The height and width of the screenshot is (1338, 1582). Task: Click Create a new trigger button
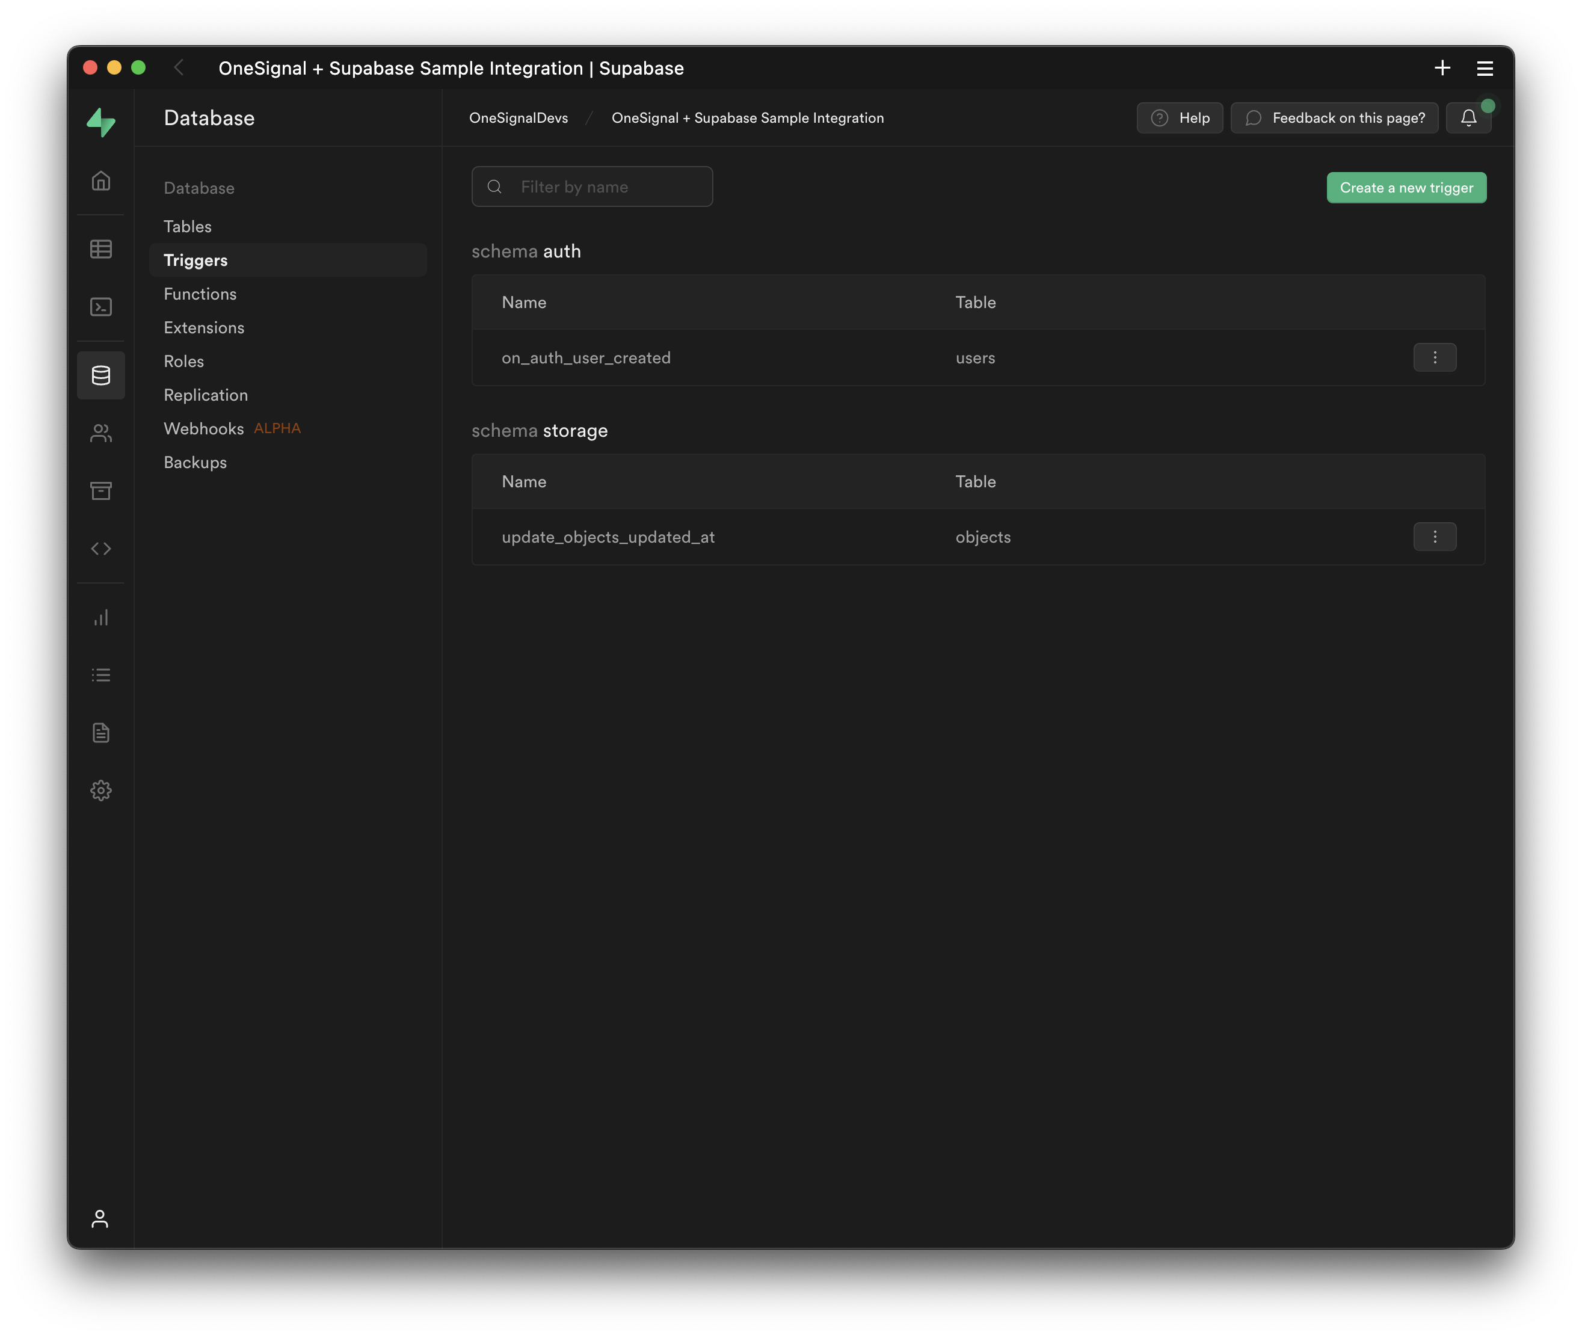pos(1406,187)
